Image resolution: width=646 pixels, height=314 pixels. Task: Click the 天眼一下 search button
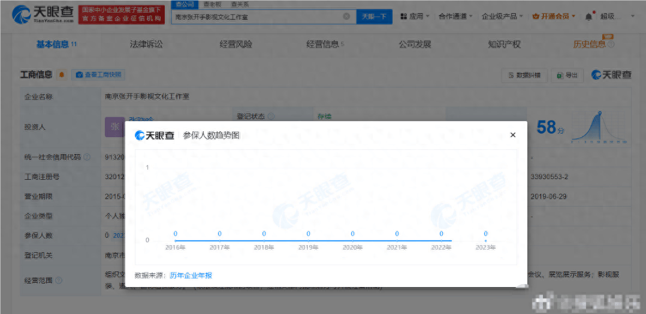(x=374, y=17)
